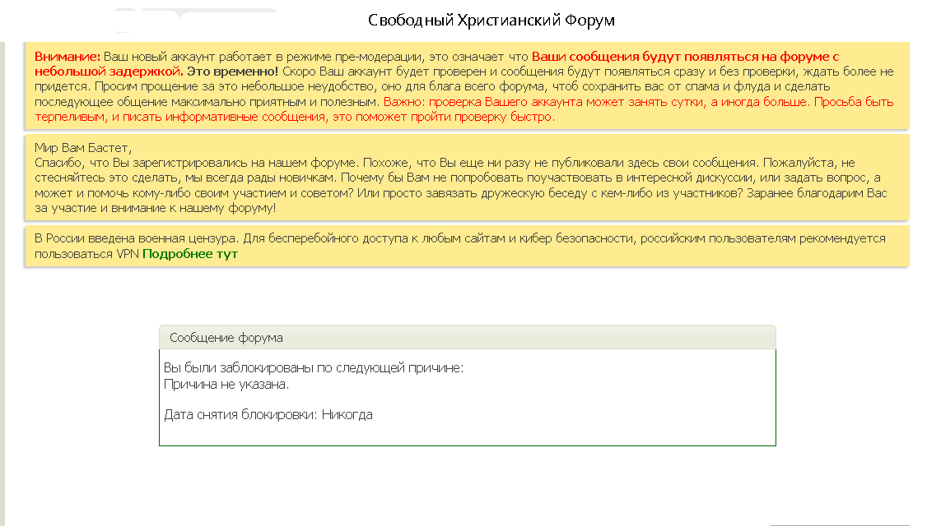Image resolution: width=927 pixels, height=526 pixels.
Task: Click the "Мир Вам Бастет" greeting line
Action: (82, 148)
